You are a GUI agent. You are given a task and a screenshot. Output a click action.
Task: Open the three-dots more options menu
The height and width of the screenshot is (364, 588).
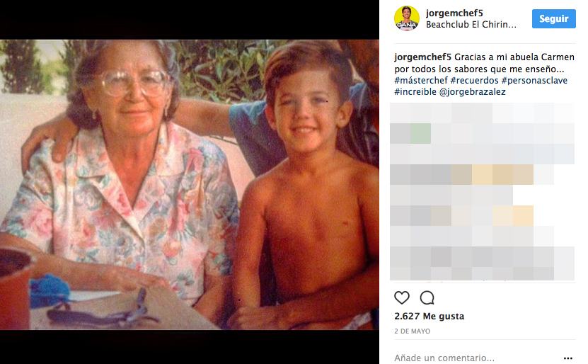(x=567, y=358)
